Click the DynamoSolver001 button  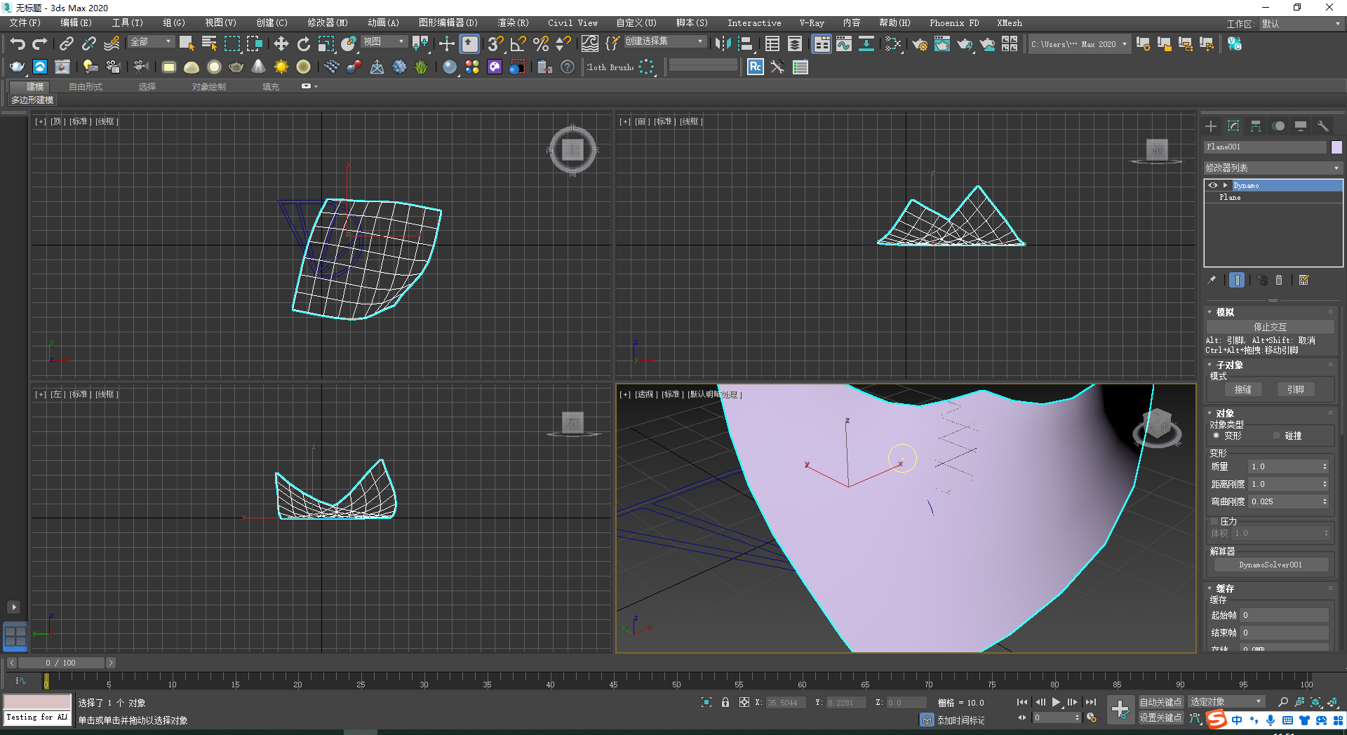point(1270,564)
